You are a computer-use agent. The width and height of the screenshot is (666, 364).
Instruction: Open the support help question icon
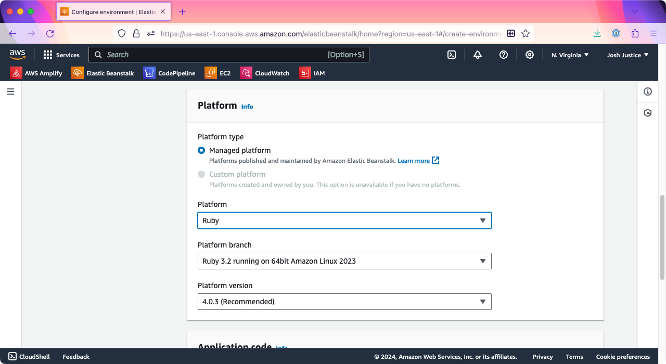(x=504, y=55)
